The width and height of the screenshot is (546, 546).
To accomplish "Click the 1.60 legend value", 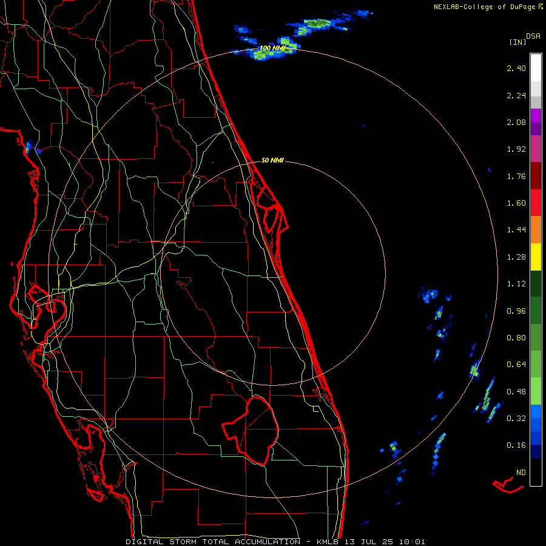I will pyautogui.click(x=516, y=203).
